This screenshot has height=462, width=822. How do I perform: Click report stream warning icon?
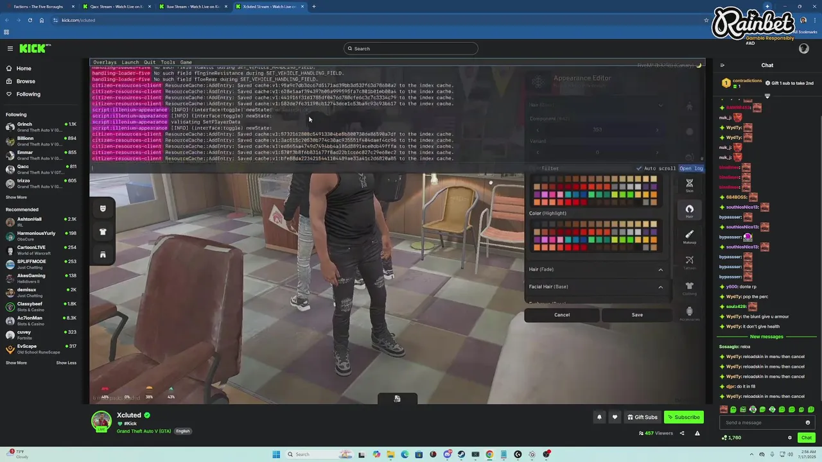[697, 433]
